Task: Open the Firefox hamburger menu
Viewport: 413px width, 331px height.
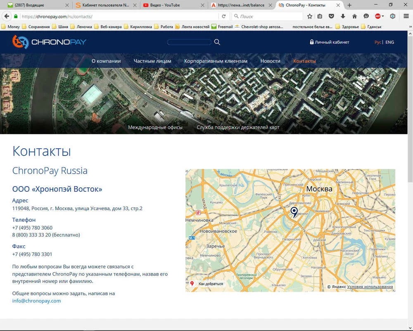Action: tap(406, 17)
